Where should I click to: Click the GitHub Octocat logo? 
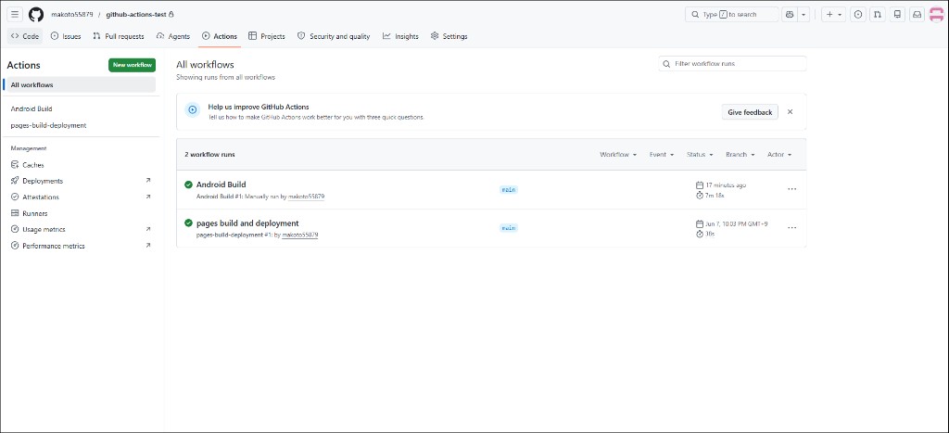[36, 15]
